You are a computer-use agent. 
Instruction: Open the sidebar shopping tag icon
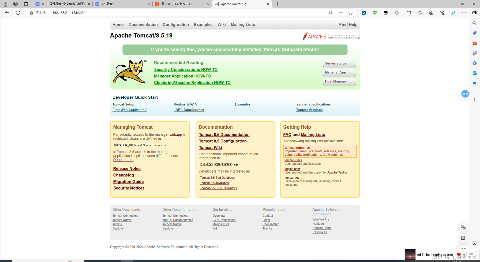474,33
